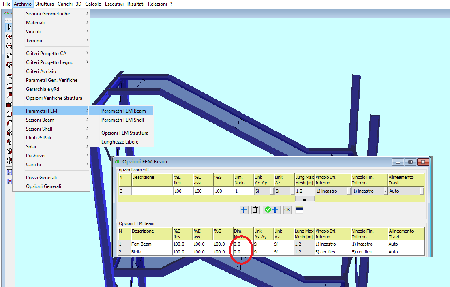The height and width of the screenshot is (287, 450).
Task: Choose Criteri Acciaio from Archivio menu
Action: [x=51, y=71]
